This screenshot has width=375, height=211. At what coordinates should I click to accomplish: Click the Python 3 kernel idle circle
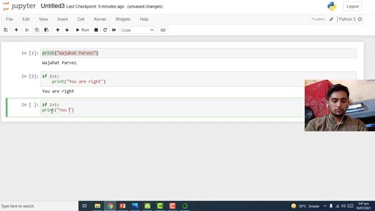click(x=360, y=19)
